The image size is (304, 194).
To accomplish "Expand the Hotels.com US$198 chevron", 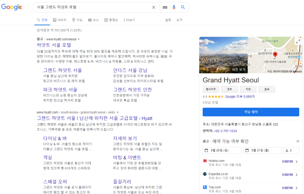I will click(x=297, y=162).
